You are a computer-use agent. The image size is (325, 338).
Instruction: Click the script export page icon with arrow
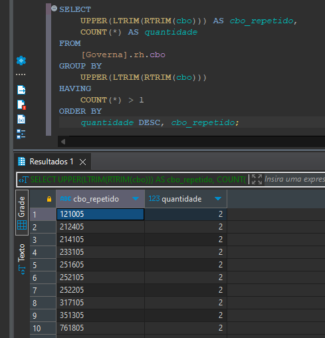pos(21,90)
